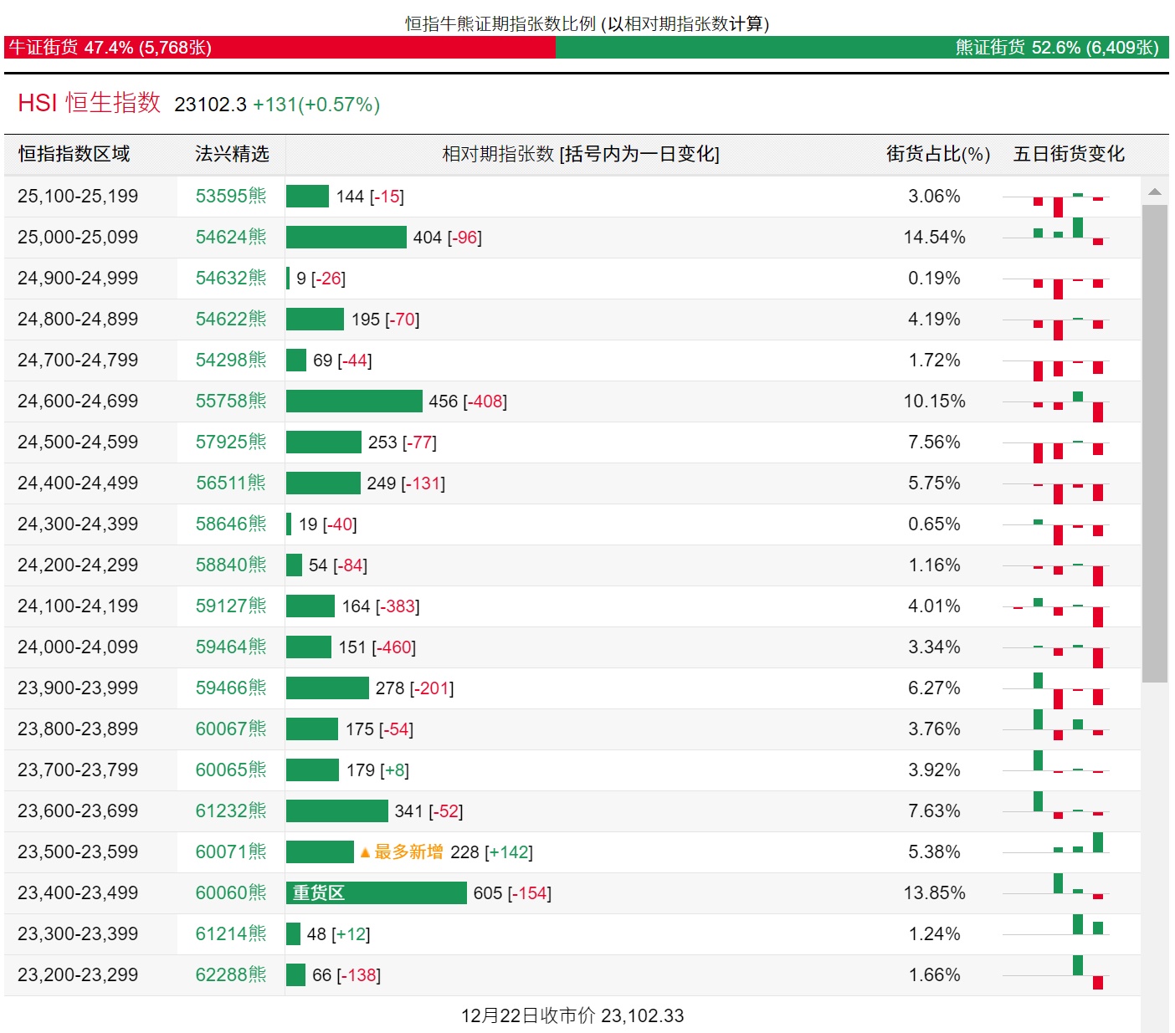Open the five-day chart for 23,500-23,599
The width and height of the screenshot is (1175, 1033).
(x=1056, y=843)
